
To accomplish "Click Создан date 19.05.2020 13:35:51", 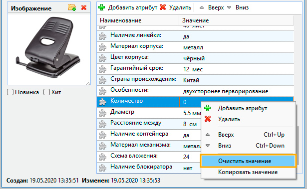I will [54, 180].
